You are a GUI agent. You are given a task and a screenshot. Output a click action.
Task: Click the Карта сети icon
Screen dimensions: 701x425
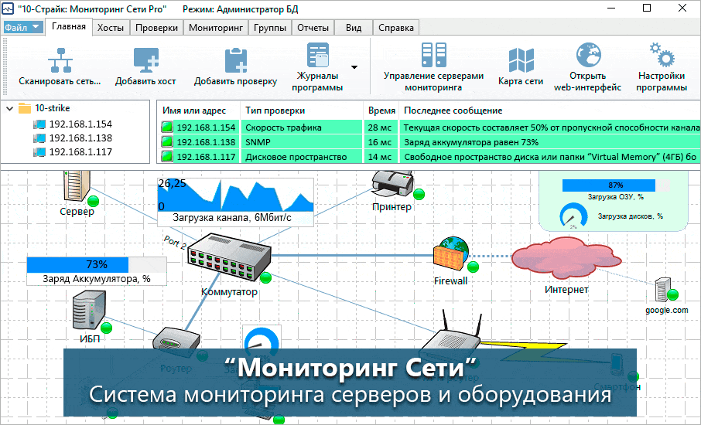pyautogui.click(x=520, y=59)
